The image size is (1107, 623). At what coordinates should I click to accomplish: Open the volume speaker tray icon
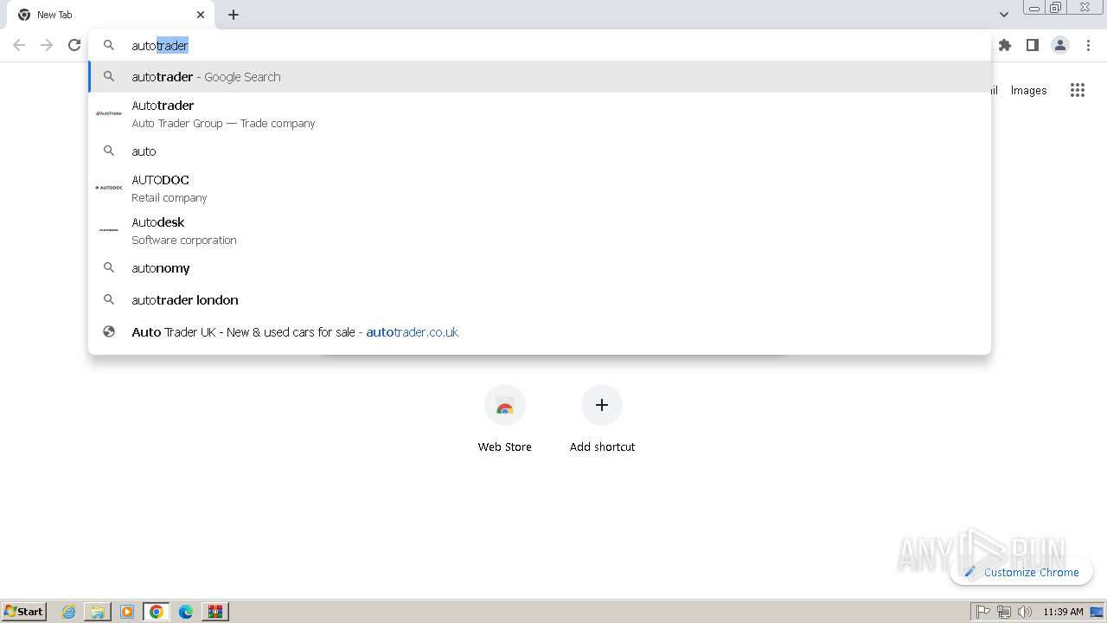1025,612
